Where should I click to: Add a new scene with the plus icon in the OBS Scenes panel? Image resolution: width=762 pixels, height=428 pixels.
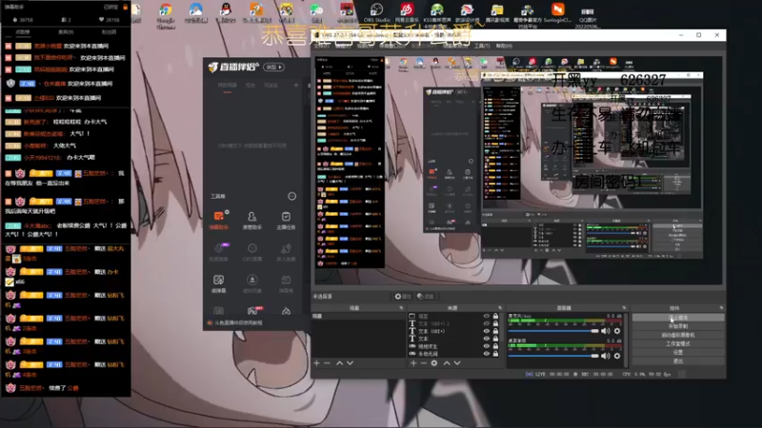(317, 363)
